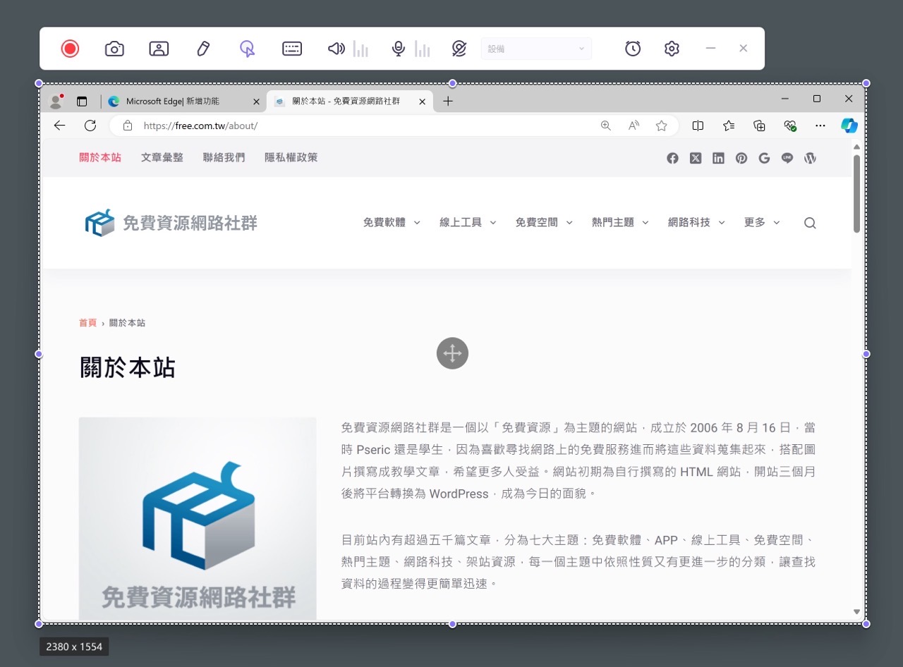Click the scrollbar down arrow
The image size is (903, 667).
(856, 612)
